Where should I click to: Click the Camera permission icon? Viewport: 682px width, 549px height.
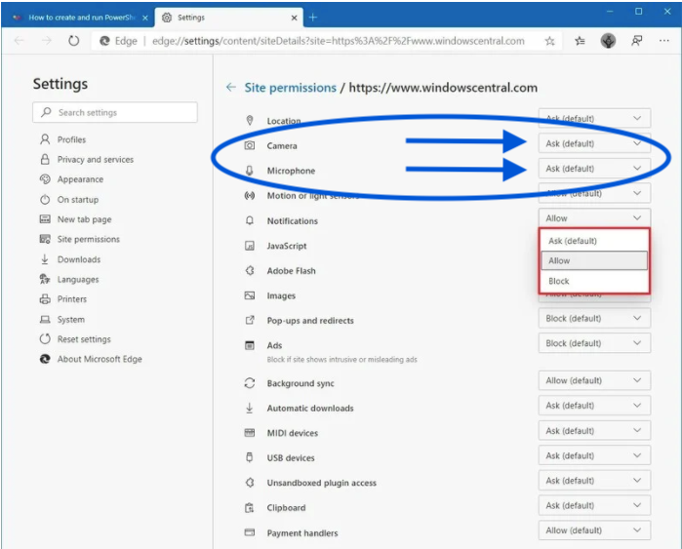click(250, 145)
